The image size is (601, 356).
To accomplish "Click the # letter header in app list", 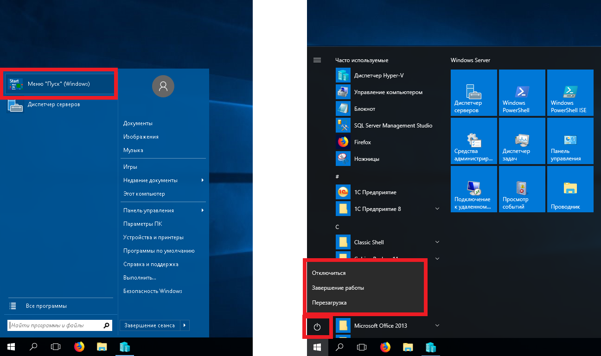I will tap(338, 177).
